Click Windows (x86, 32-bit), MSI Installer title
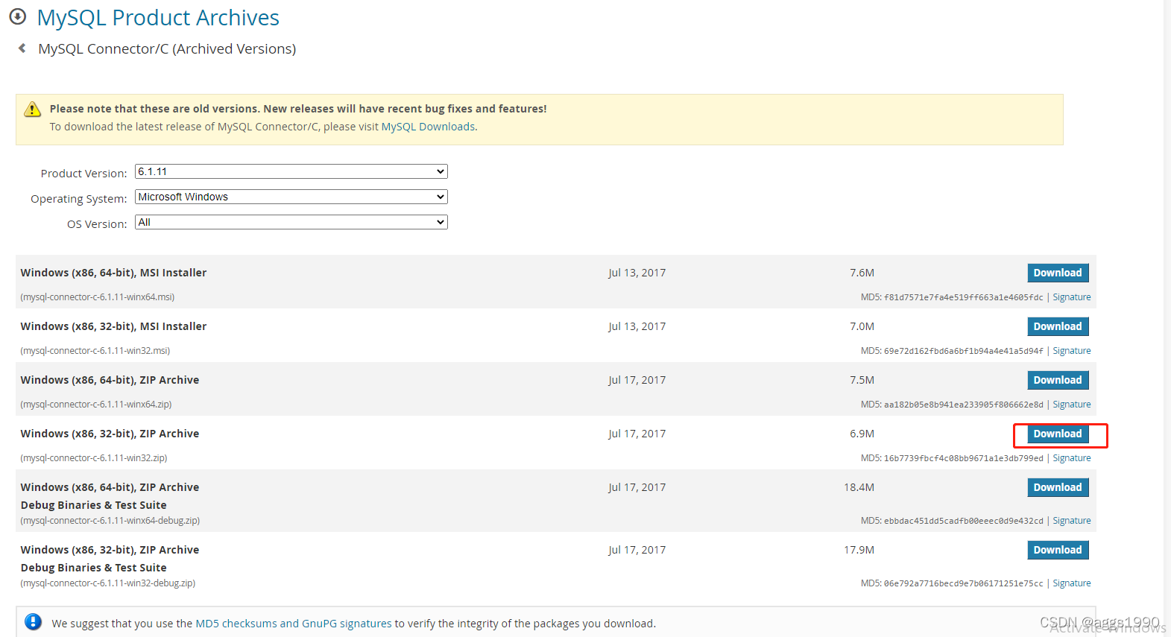 [113, 326]
